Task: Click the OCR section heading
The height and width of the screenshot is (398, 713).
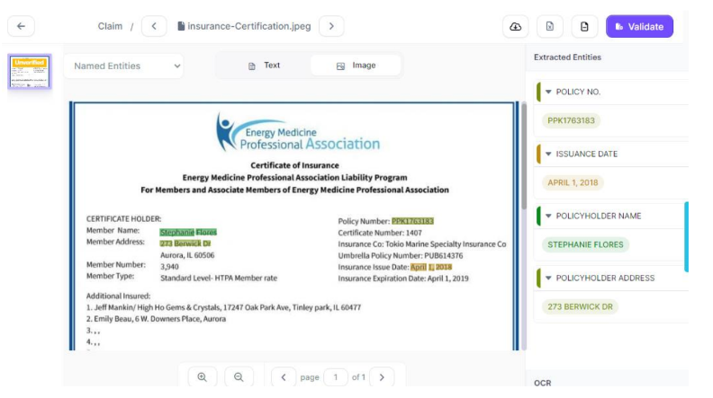Action: 543,383
